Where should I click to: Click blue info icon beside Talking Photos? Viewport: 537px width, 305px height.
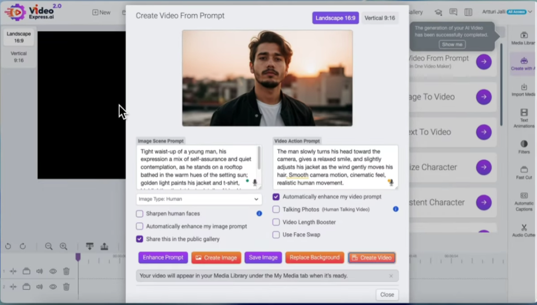pos(395,209)
